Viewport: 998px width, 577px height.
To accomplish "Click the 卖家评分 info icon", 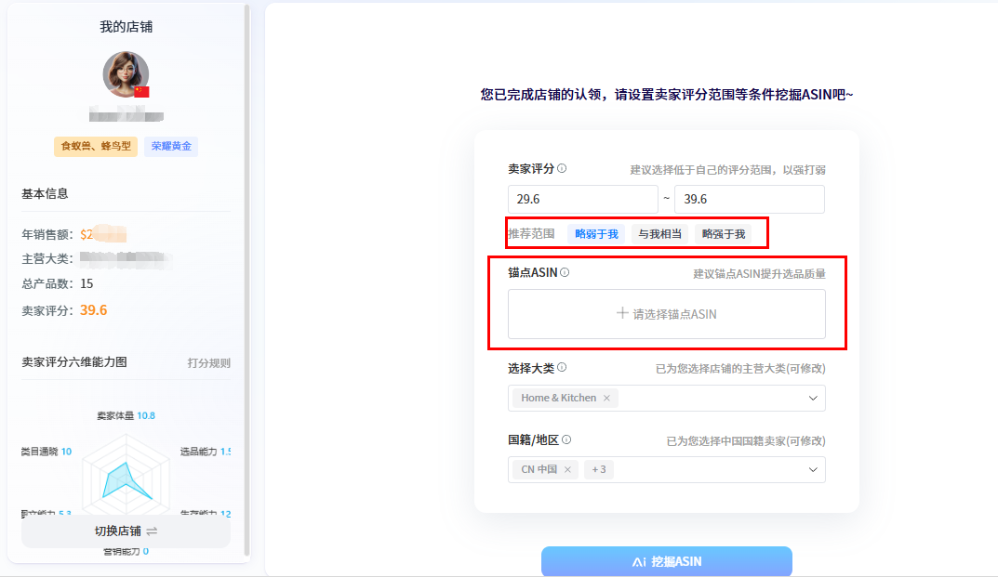I will pyautogui.click(x=561, y=169).
